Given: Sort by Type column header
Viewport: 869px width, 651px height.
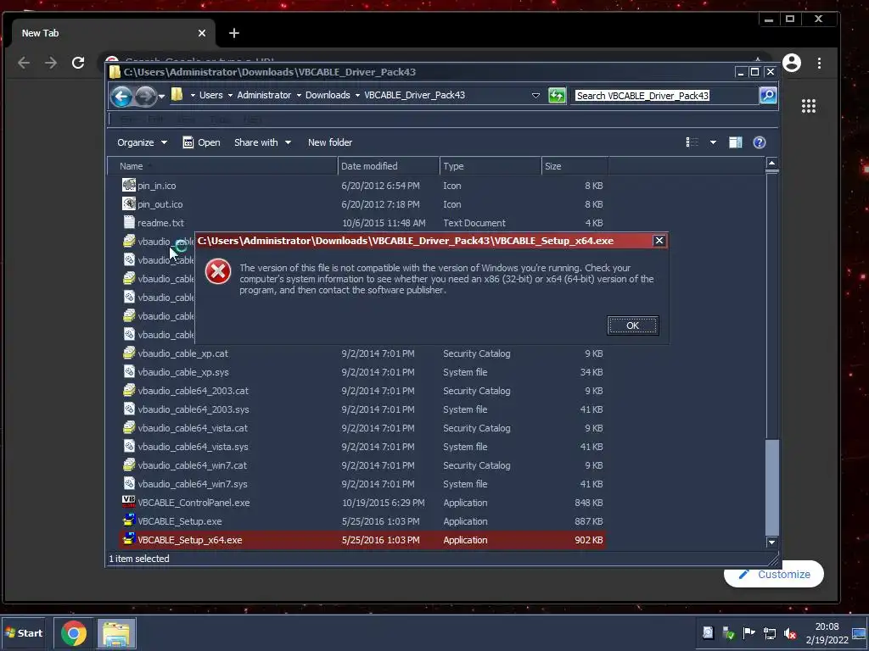Looking at the screenshot, I should 490,166.
